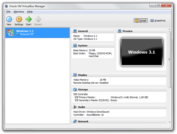The height and width of the screenshot is (134, 177).
Task: Click the greyed-out Discard arrow icon
Action: 38,19
